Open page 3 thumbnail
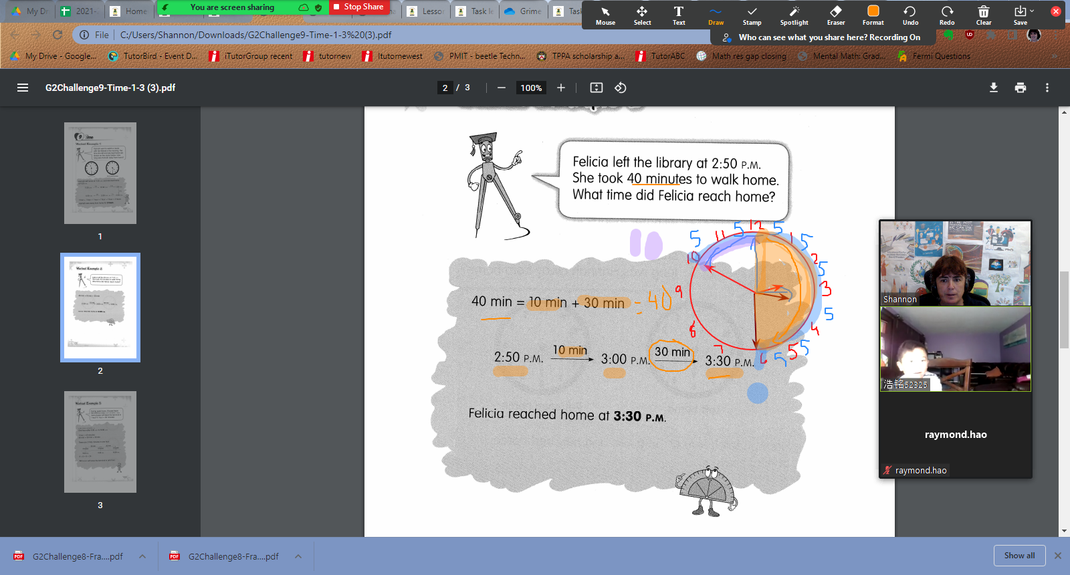 [100, 442]
